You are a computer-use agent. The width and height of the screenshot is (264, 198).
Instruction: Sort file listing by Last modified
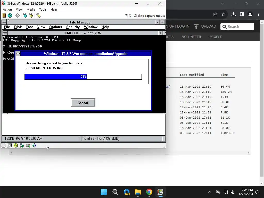click(x=192, y=75)
